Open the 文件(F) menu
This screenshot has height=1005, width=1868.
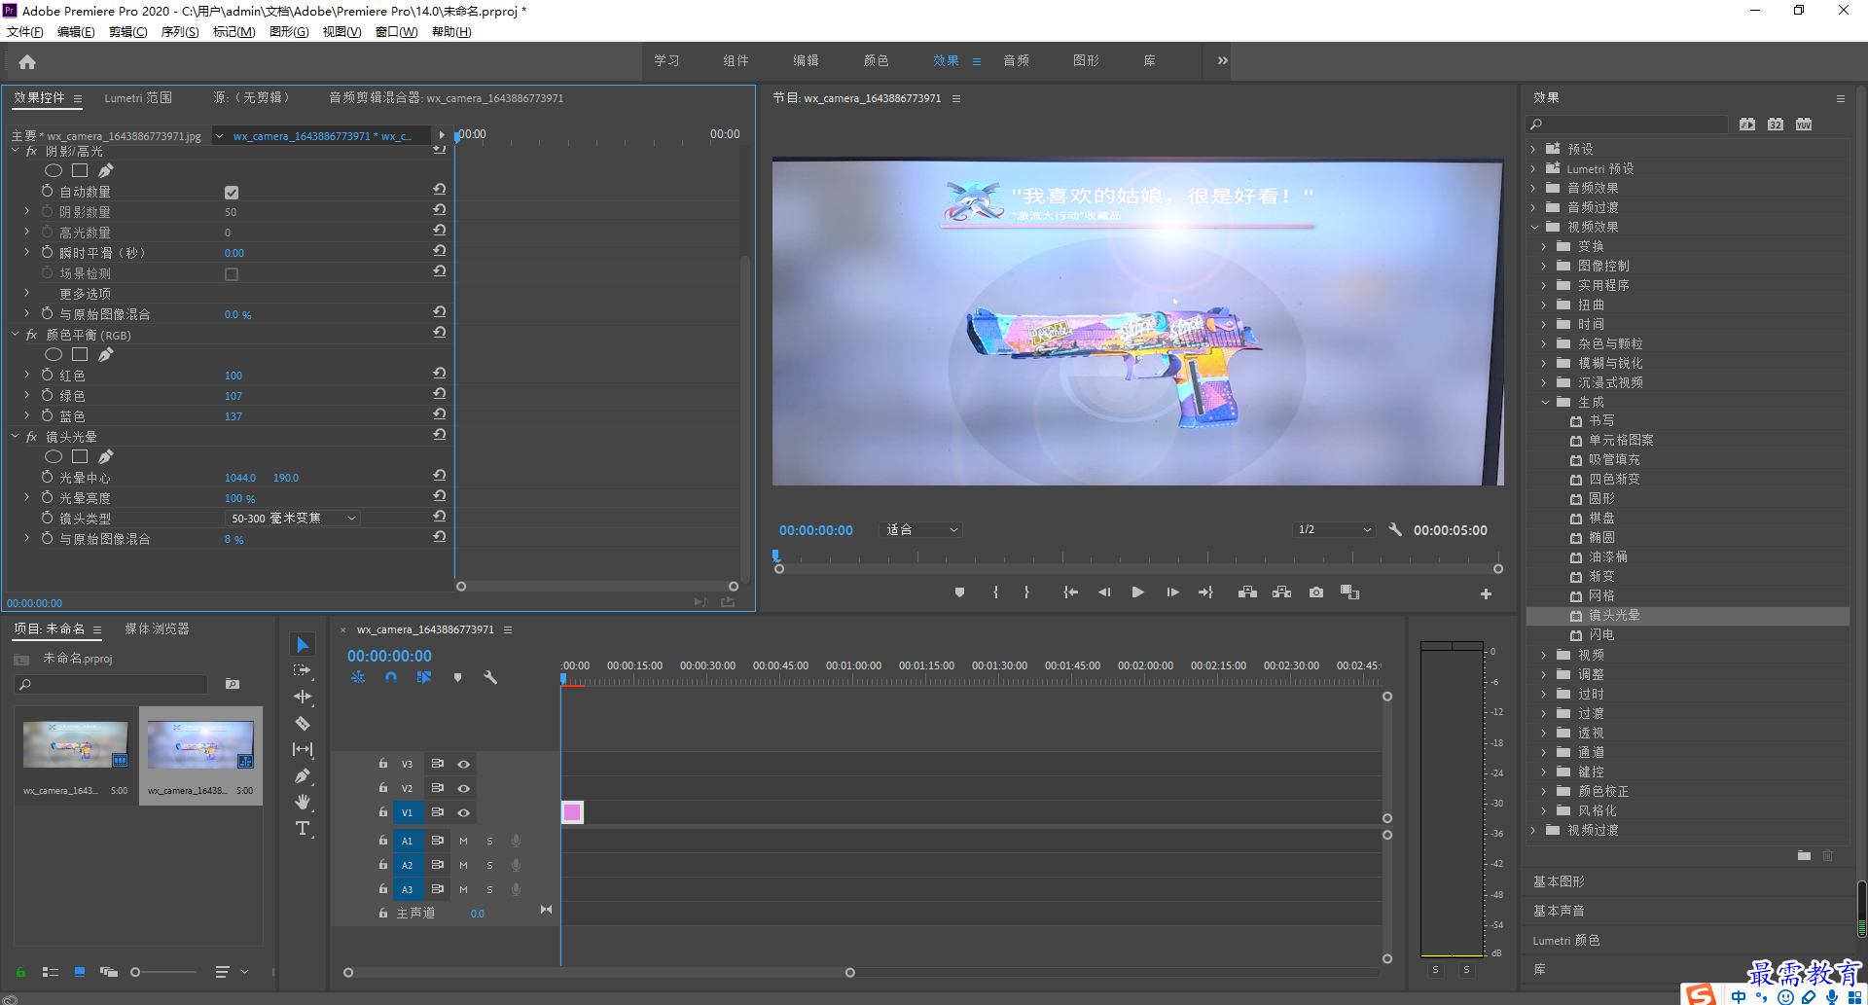click(25, 31)
